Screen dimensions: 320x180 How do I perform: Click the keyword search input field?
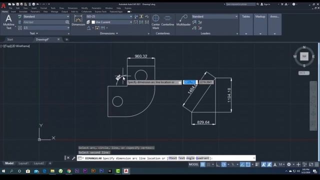pyautogui.click(x=240, y=4)
